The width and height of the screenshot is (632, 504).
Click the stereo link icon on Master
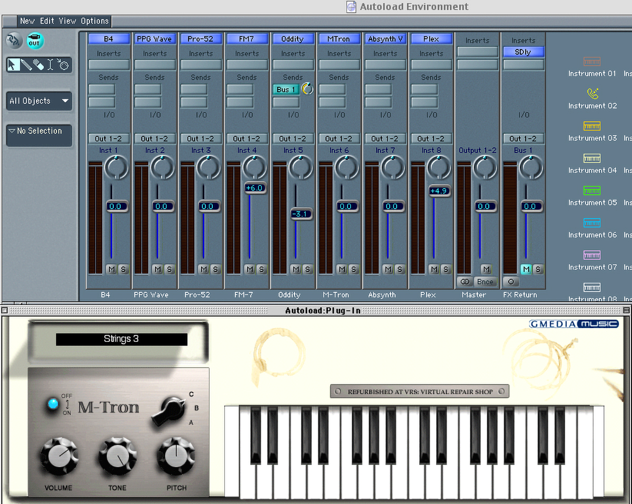465,281
